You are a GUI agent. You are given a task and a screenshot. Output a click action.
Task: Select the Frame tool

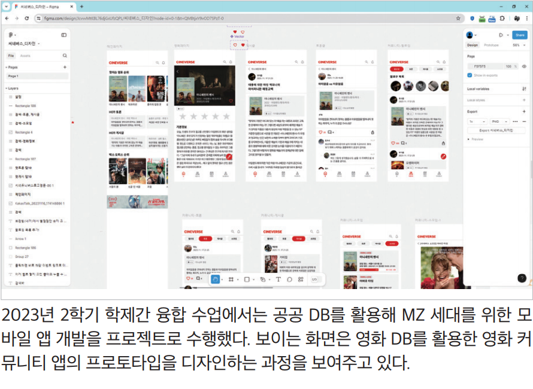tap(231, 279)
